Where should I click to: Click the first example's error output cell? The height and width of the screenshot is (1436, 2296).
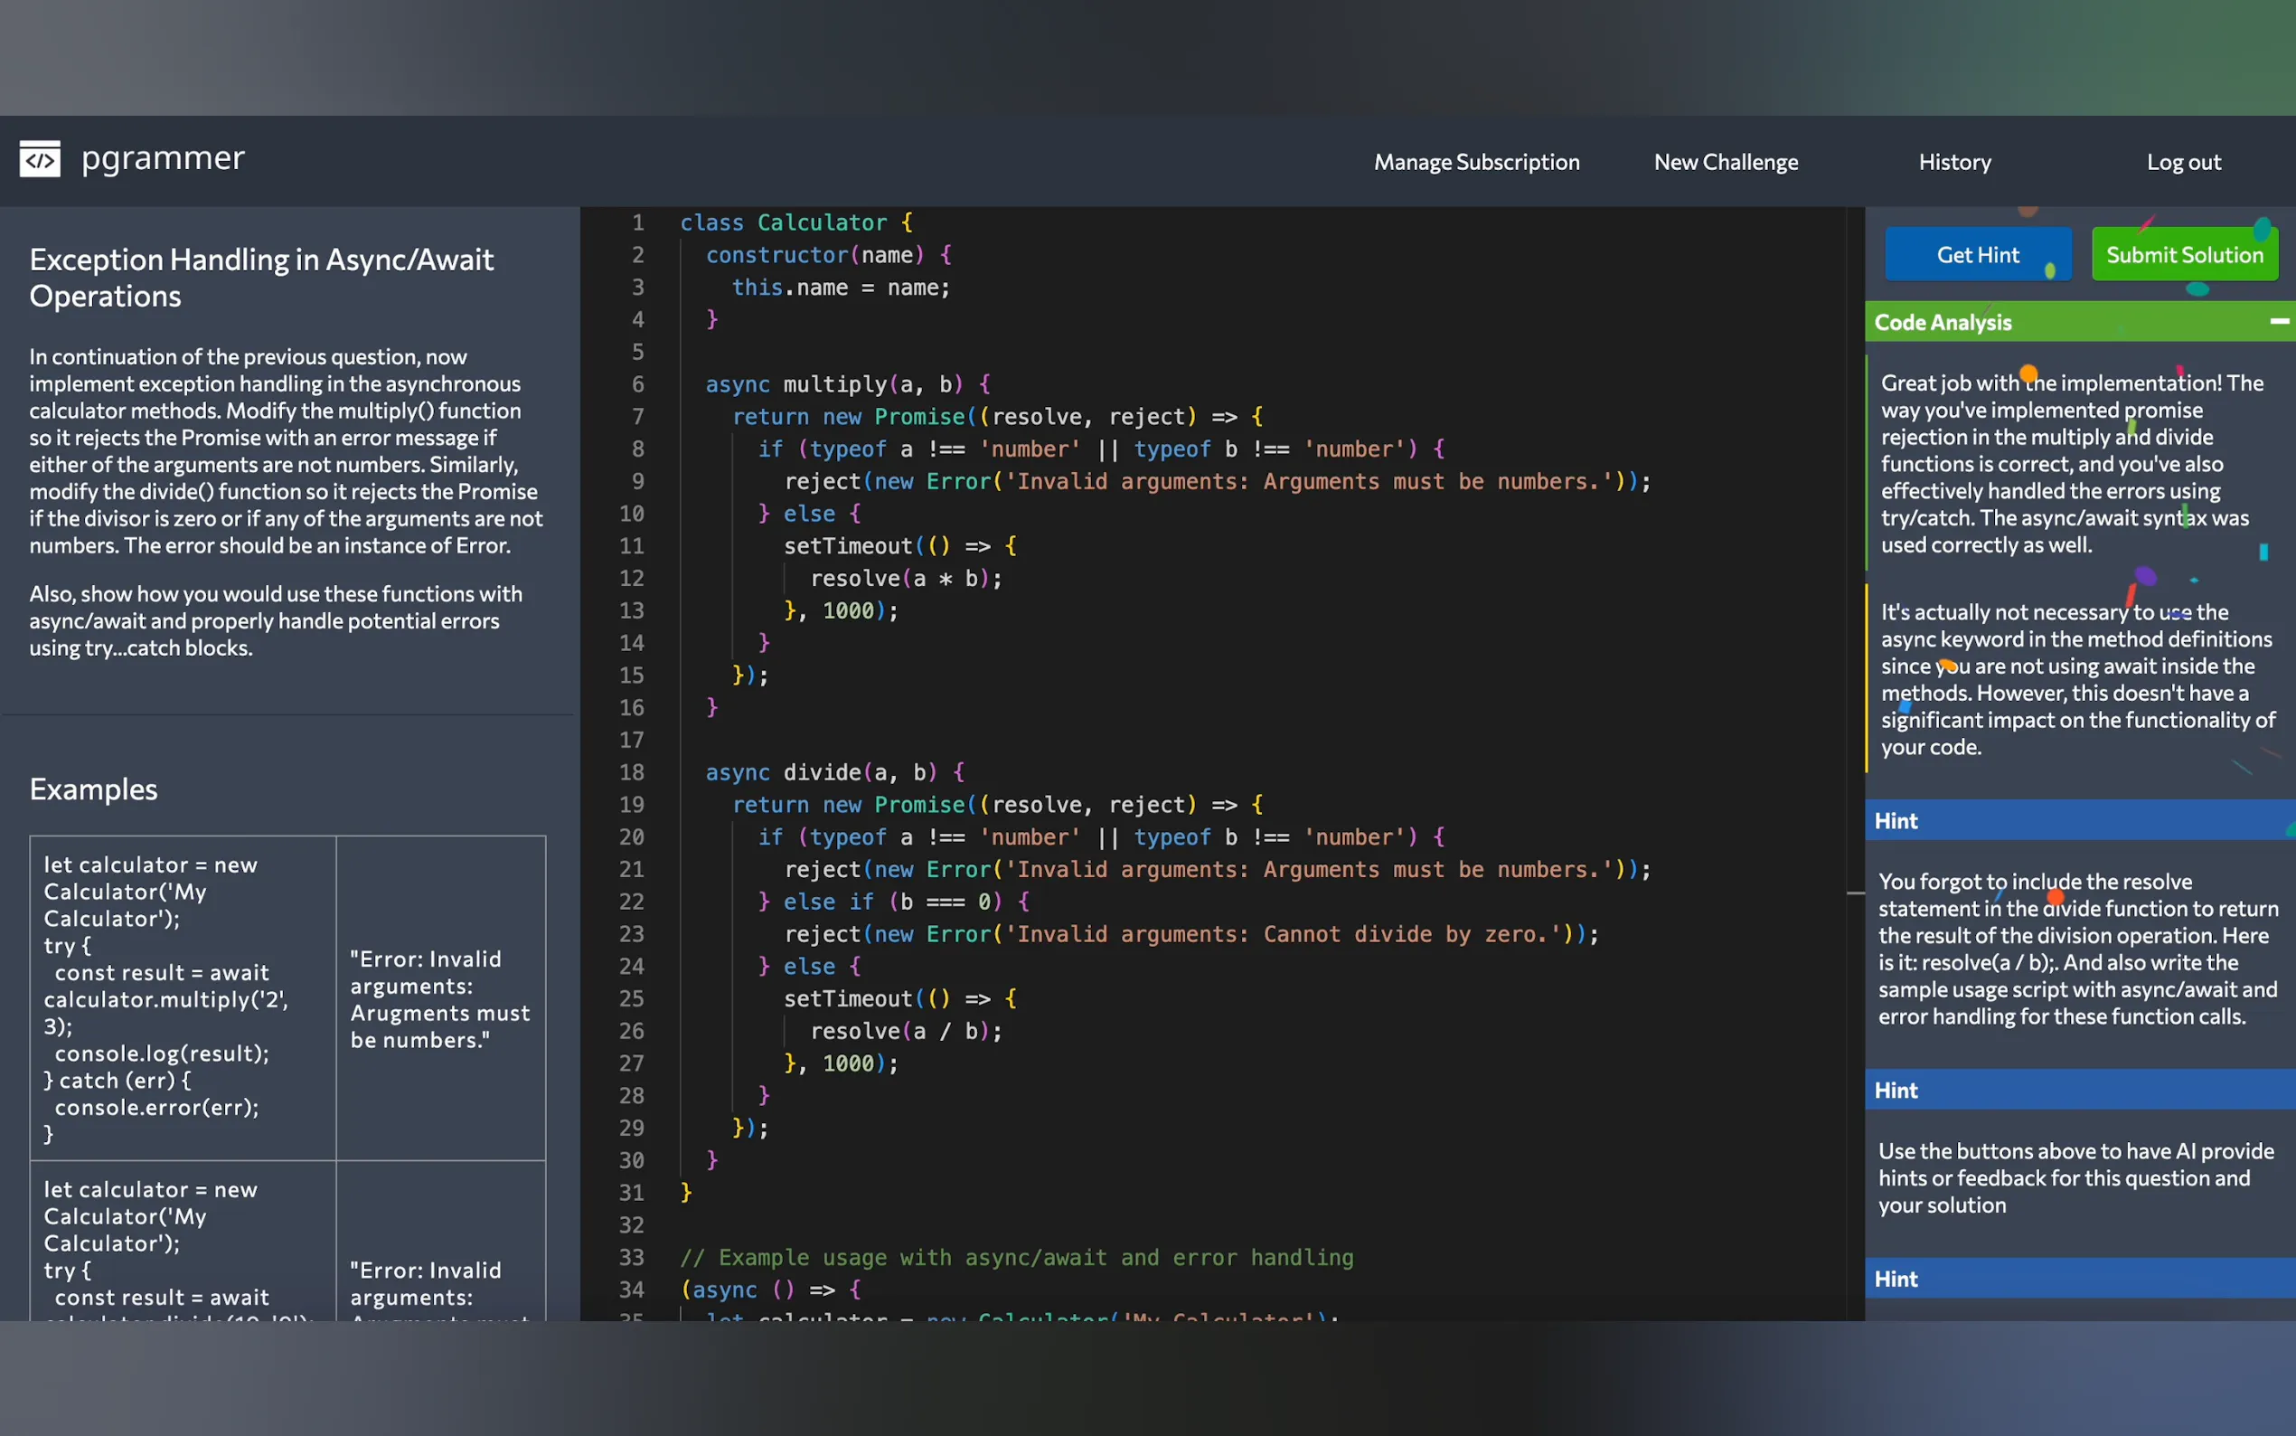[440, 998]
